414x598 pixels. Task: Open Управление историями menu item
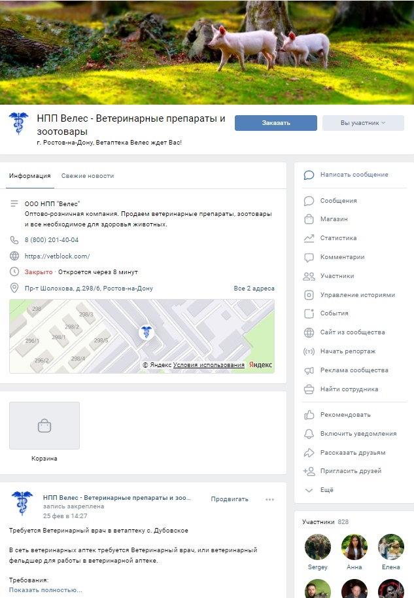coord(358,295)
